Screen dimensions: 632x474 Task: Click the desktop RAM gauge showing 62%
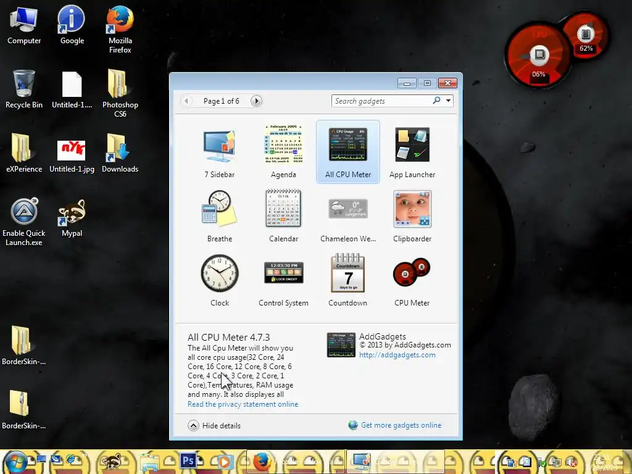(586, 35)
